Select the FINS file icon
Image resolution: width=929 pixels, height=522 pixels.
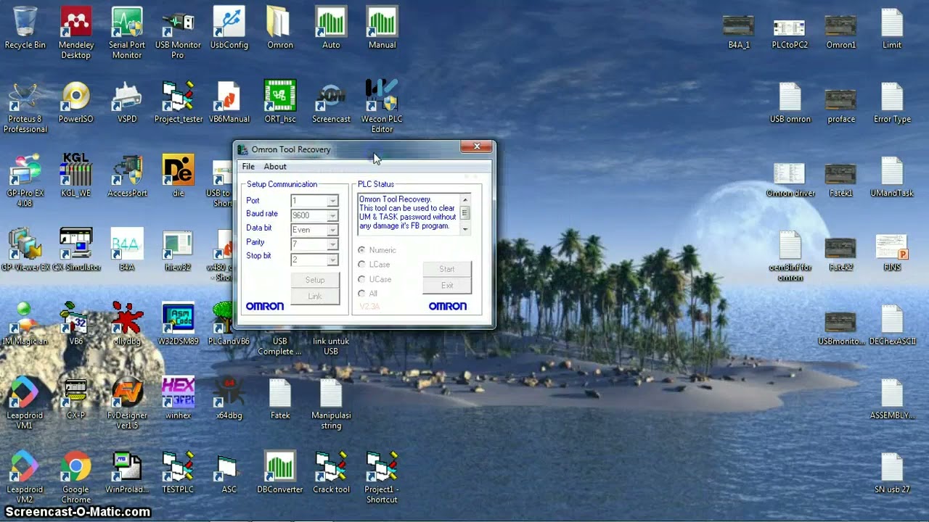point(892,251)
